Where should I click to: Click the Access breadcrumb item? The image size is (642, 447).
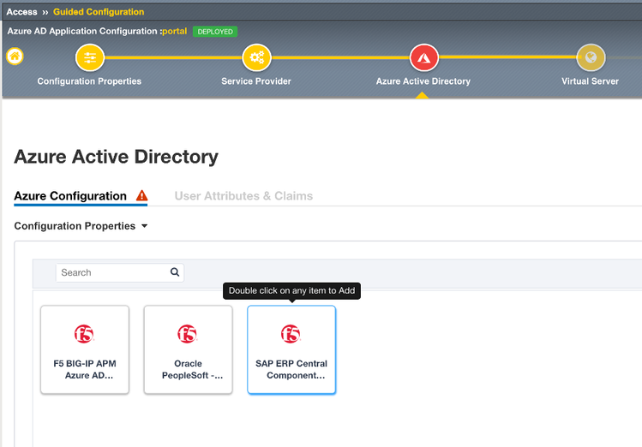pos(22,12)
